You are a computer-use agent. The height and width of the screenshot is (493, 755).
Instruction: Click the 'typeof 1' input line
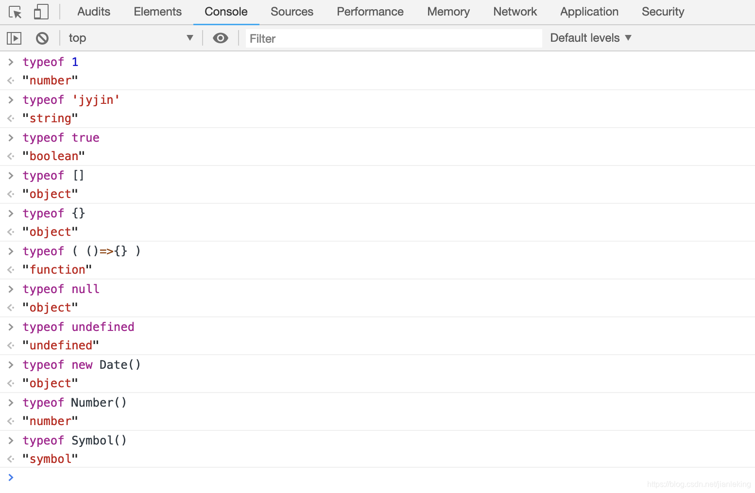pos(51,62)
